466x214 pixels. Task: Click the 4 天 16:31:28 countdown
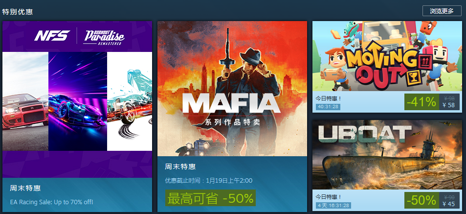tap(333, 205)
